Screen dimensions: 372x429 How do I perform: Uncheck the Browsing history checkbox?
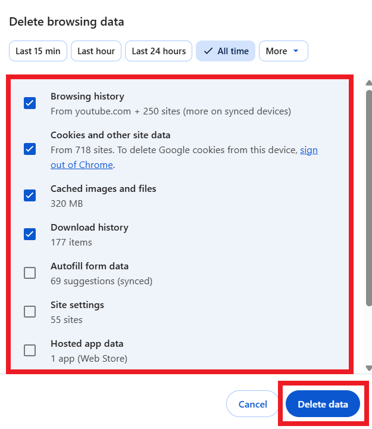[30, 103]
